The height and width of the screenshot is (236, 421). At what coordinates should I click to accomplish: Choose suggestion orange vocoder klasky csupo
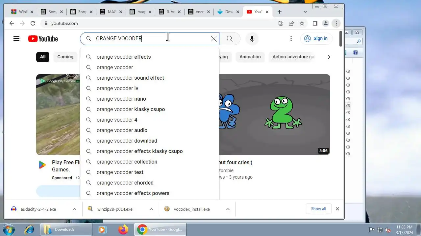[150, 109]
